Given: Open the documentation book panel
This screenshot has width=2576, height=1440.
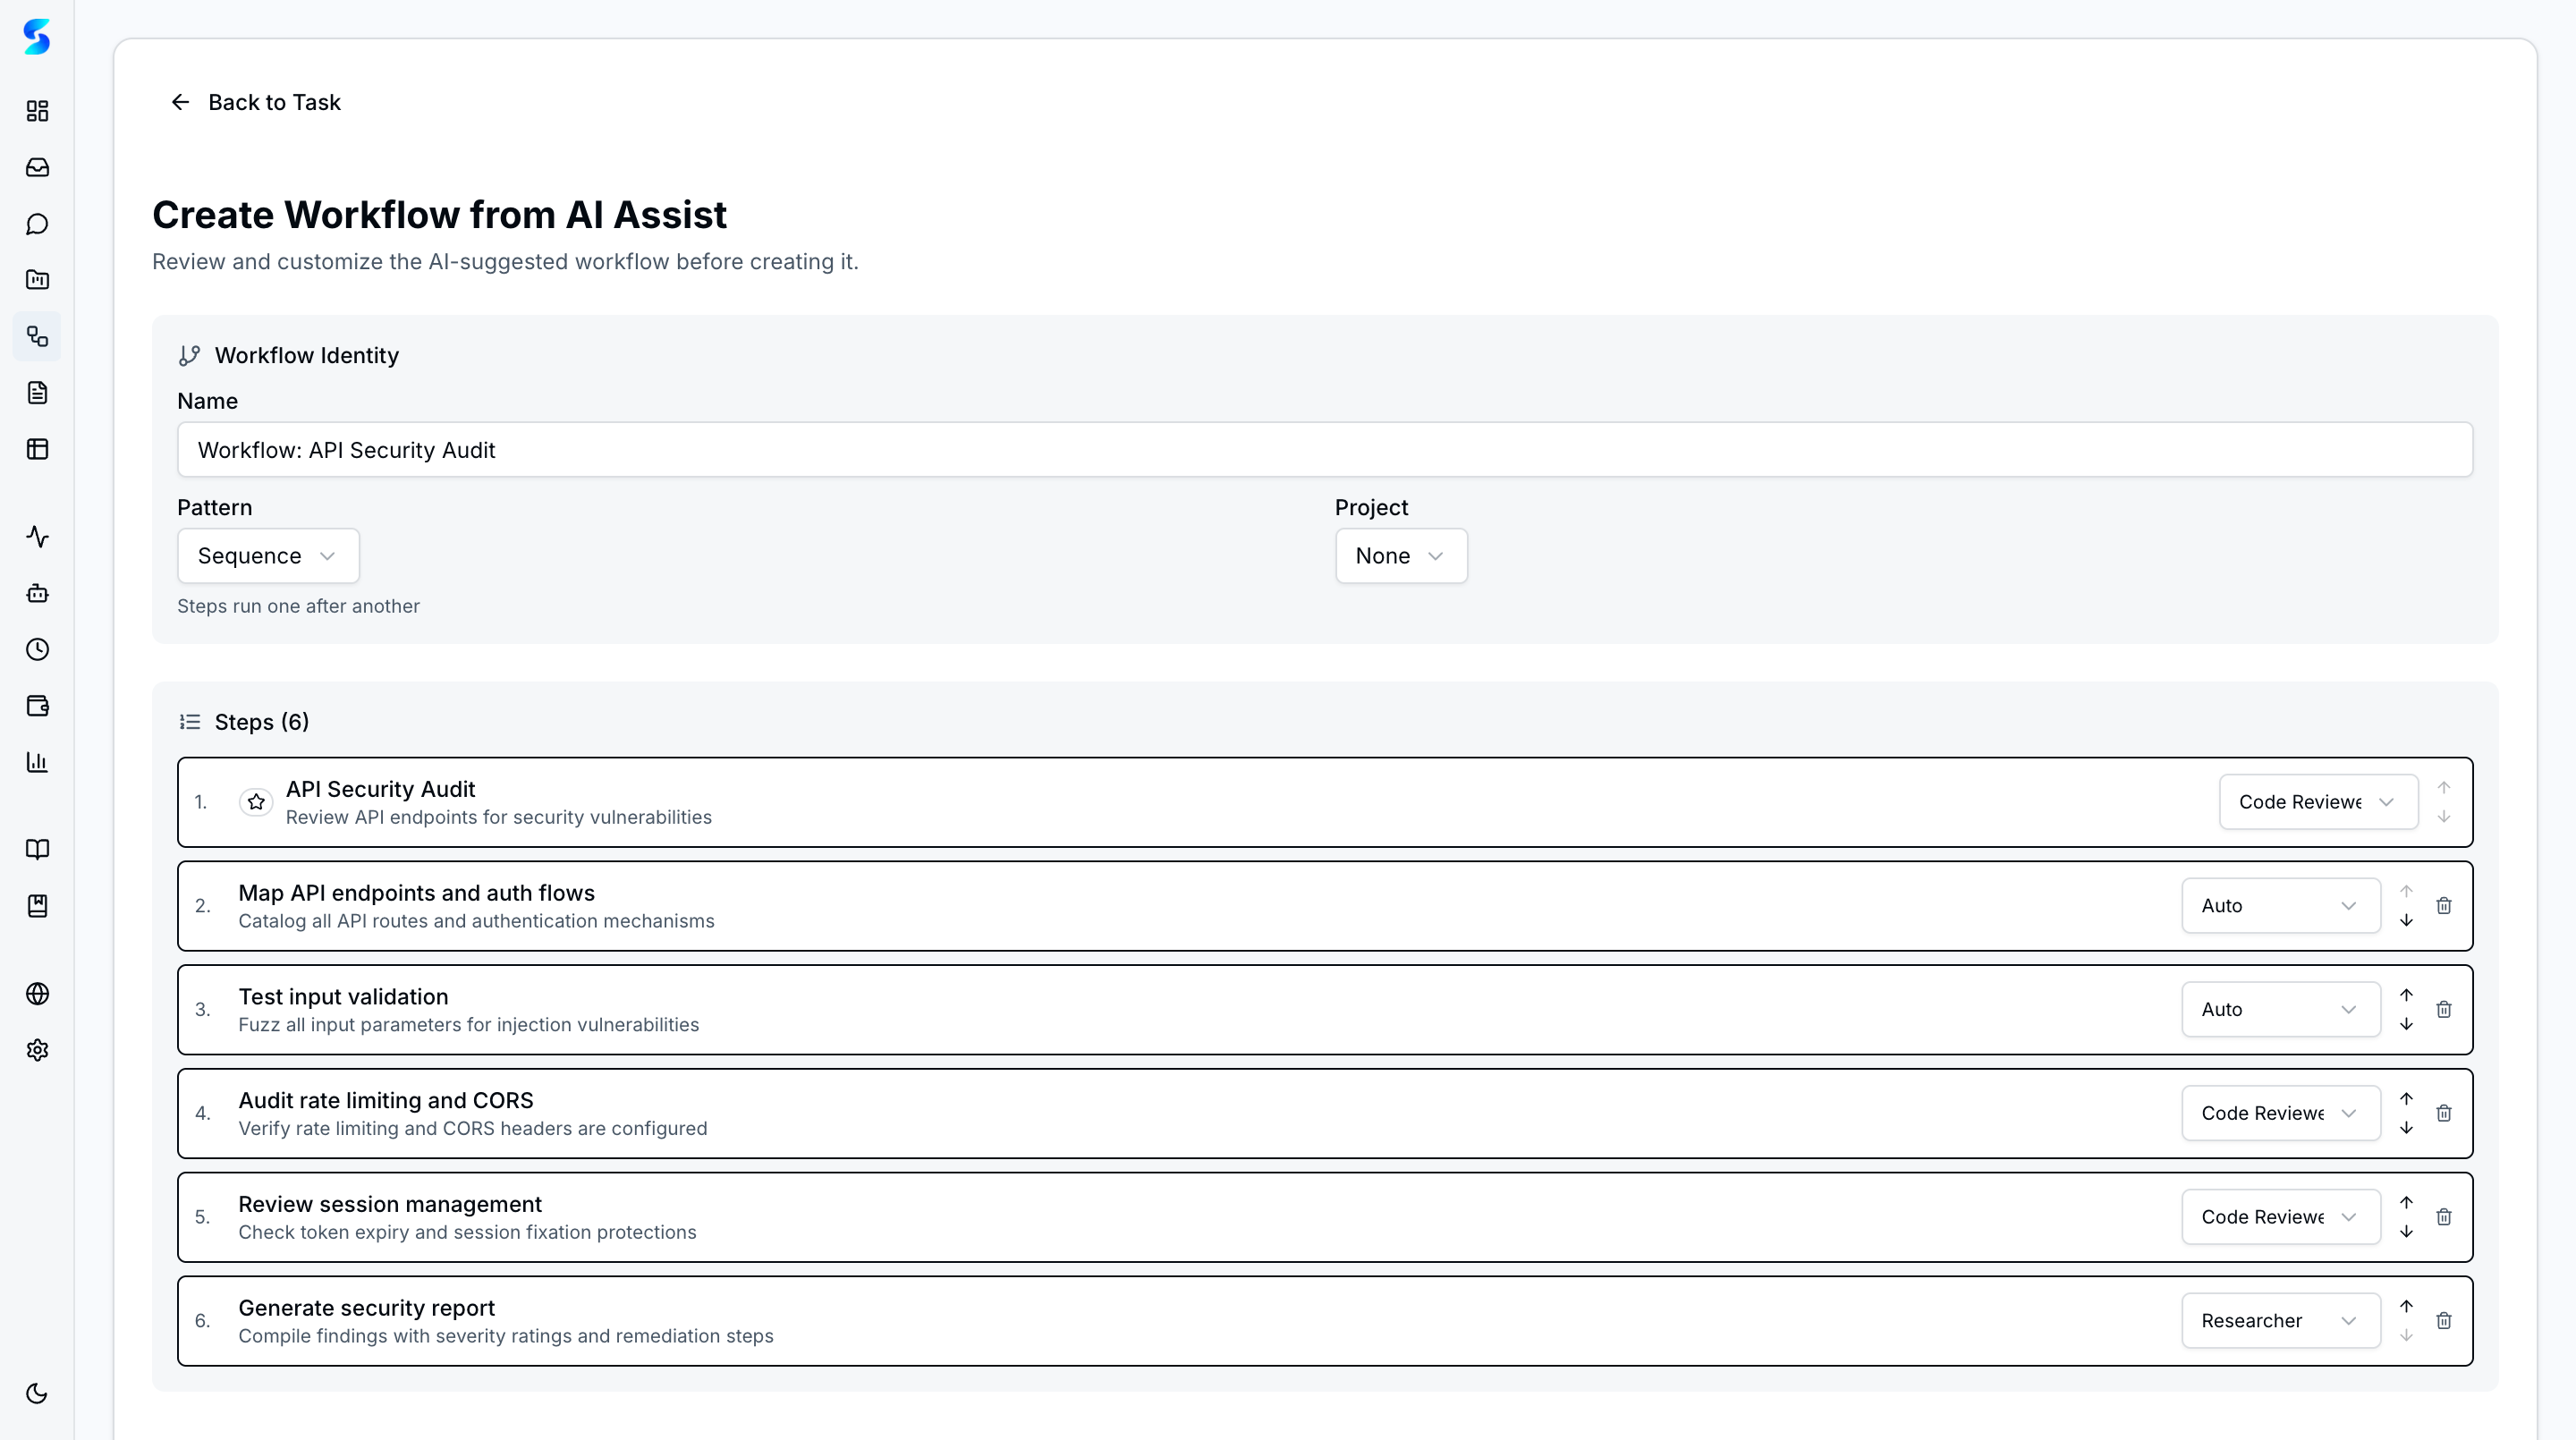Looking at the screenshot, I should [x=37, y=849].
